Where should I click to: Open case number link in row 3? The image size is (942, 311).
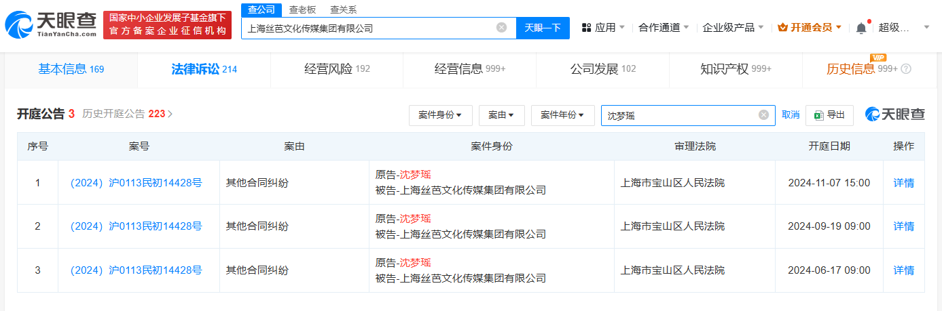click(x=136, y=270)
